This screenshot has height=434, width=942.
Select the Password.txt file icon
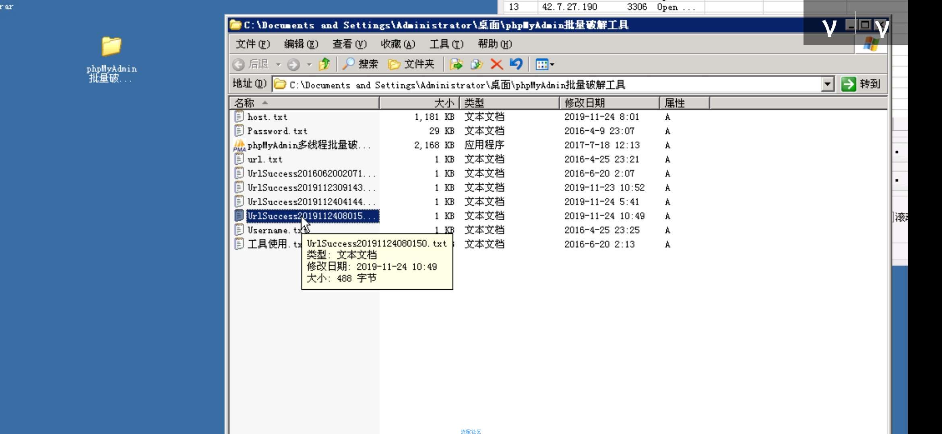tap(239, 131)
